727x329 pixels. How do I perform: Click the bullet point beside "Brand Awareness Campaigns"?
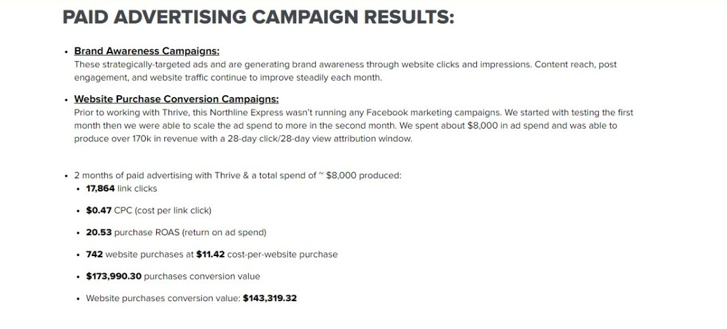pos(66,52)
